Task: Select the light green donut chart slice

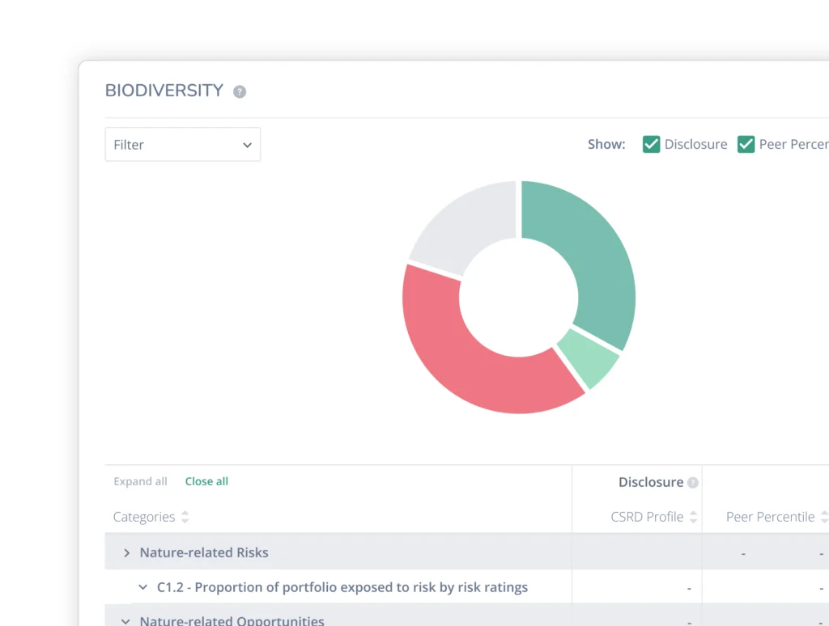Action: tap(588, 357)
